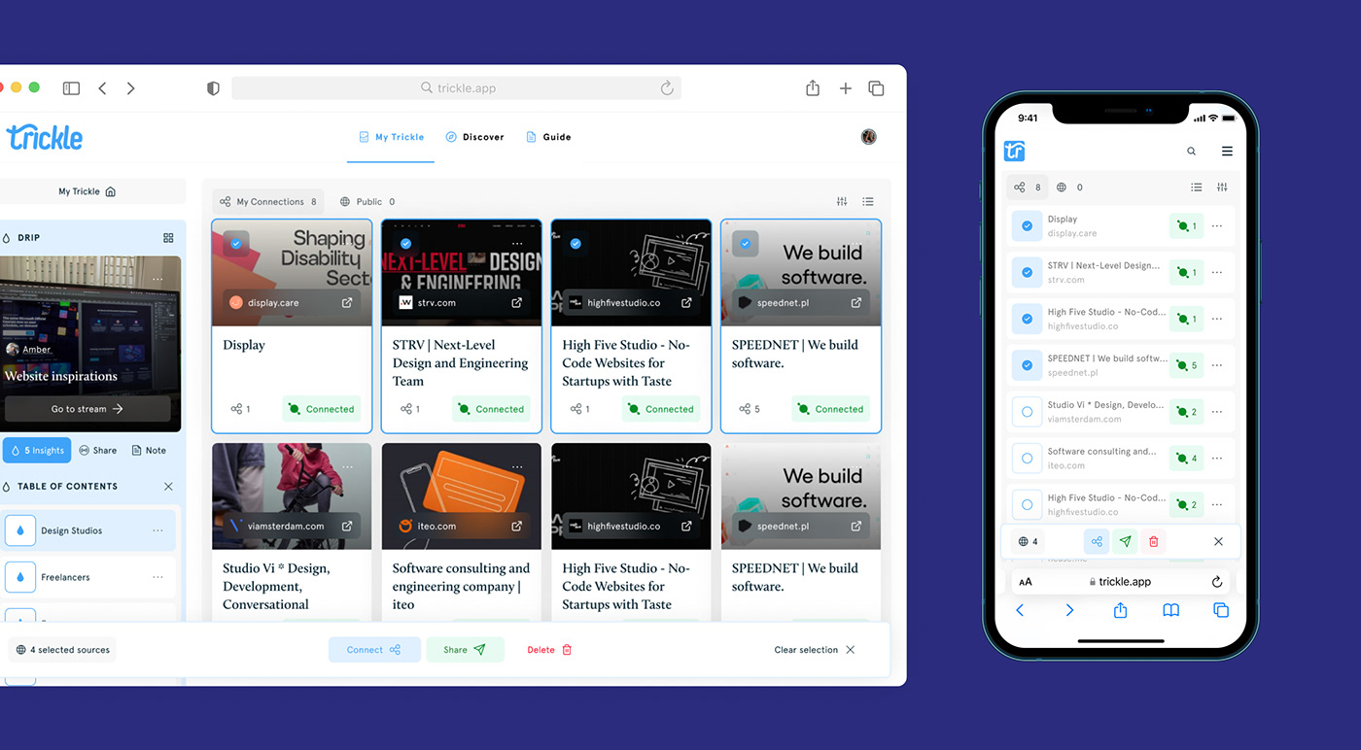Go back with the Safari back arrow
Image resolution: width=1361 pixels, height=750 pixels.
click(102, 88)
